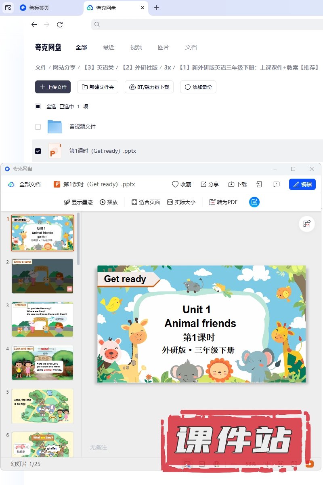Open the 文档 tab
Image resolution: width=323 pixels, height=485 pixels.
tap(191, 47)
